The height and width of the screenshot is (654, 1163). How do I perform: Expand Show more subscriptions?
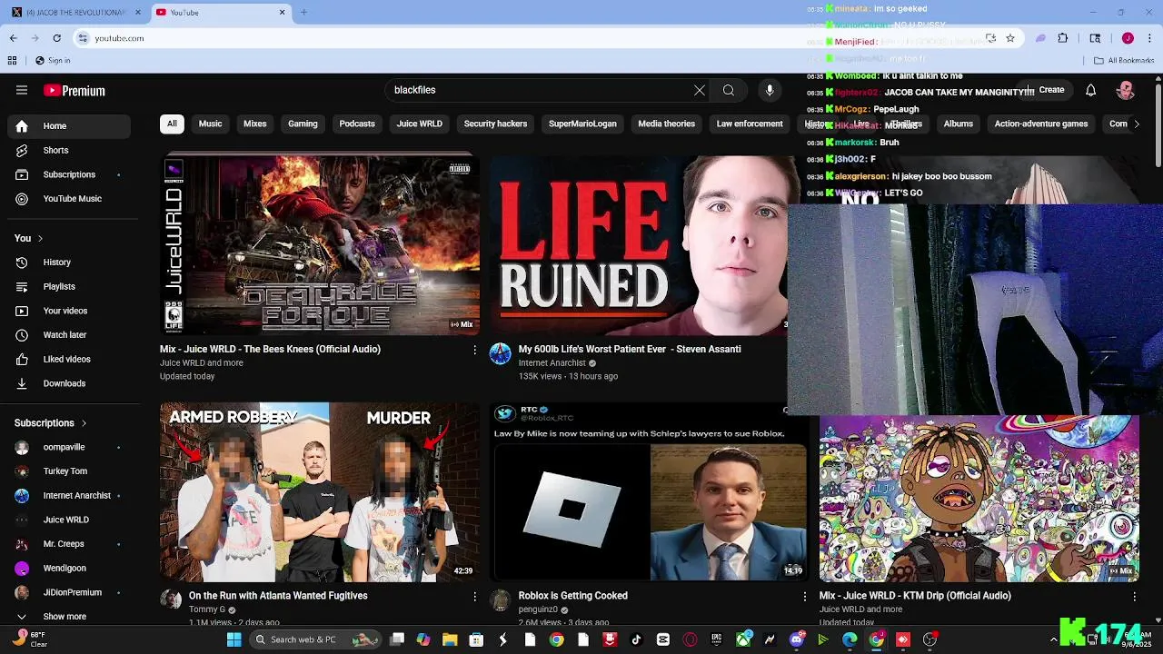[x=69, y=617]
